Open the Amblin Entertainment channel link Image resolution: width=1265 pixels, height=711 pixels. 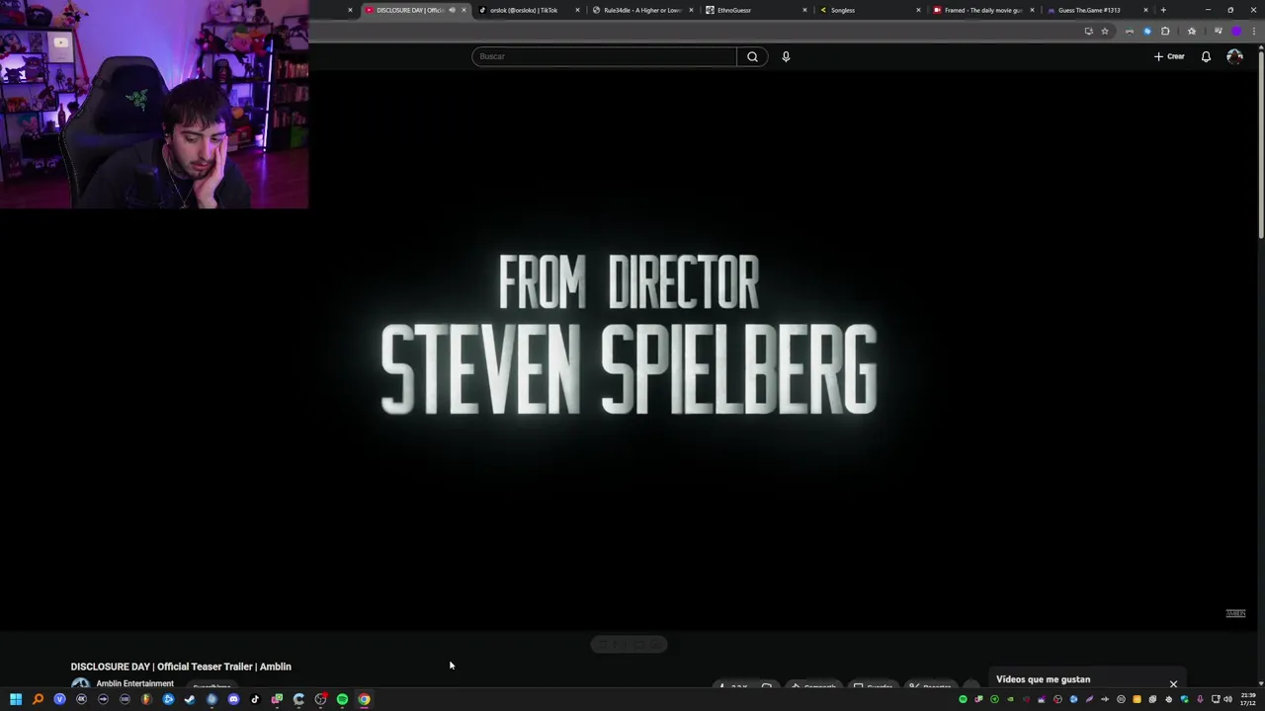134,683
